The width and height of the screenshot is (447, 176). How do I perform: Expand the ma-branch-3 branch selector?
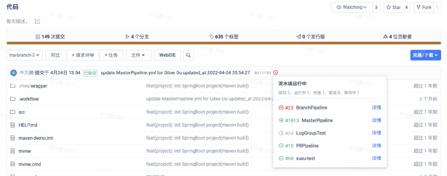pos(25,55)
